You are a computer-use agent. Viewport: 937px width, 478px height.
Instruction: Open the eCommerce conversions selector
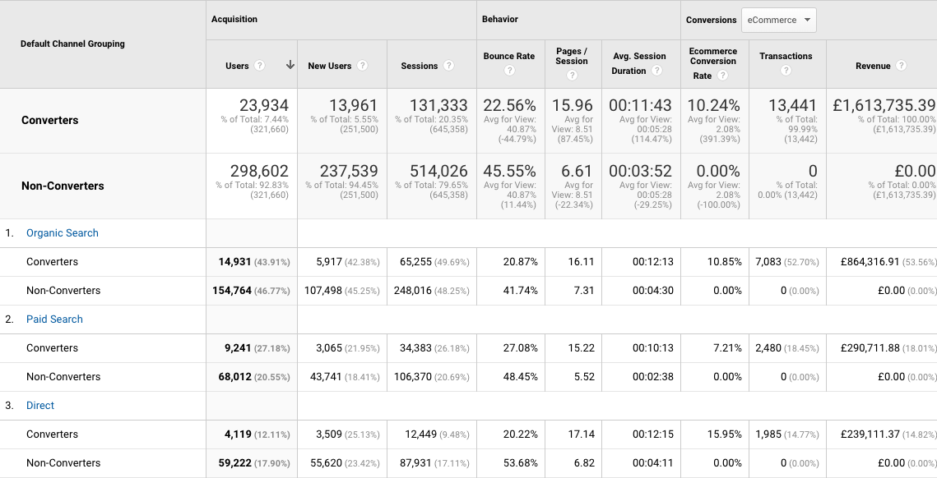click(x=778, y=20)
